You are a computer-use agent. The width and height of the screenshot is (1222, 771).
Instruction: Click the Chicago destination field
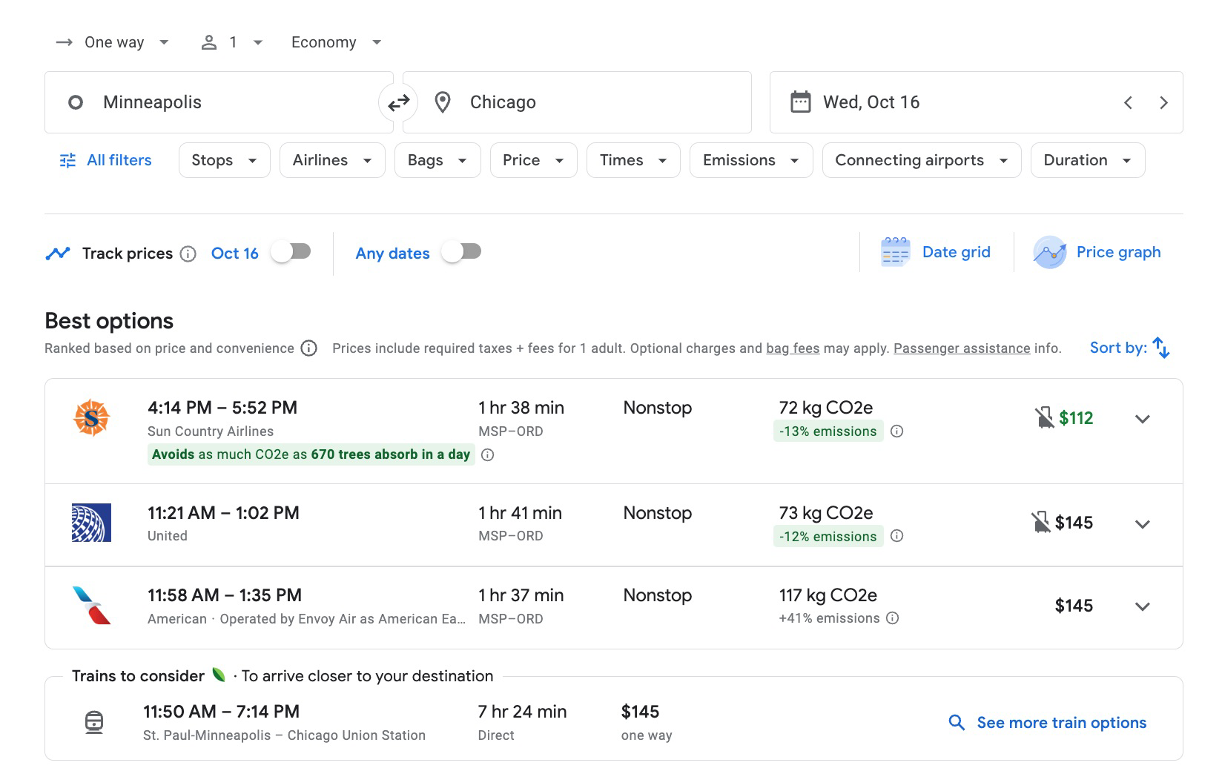tap(578, 102)
